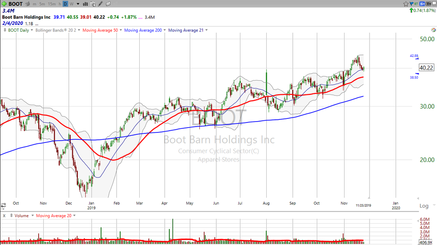The height and width of the screenshot is (245, 437).
Task: Click the move handle beside Volume
Action: point(11,216)
